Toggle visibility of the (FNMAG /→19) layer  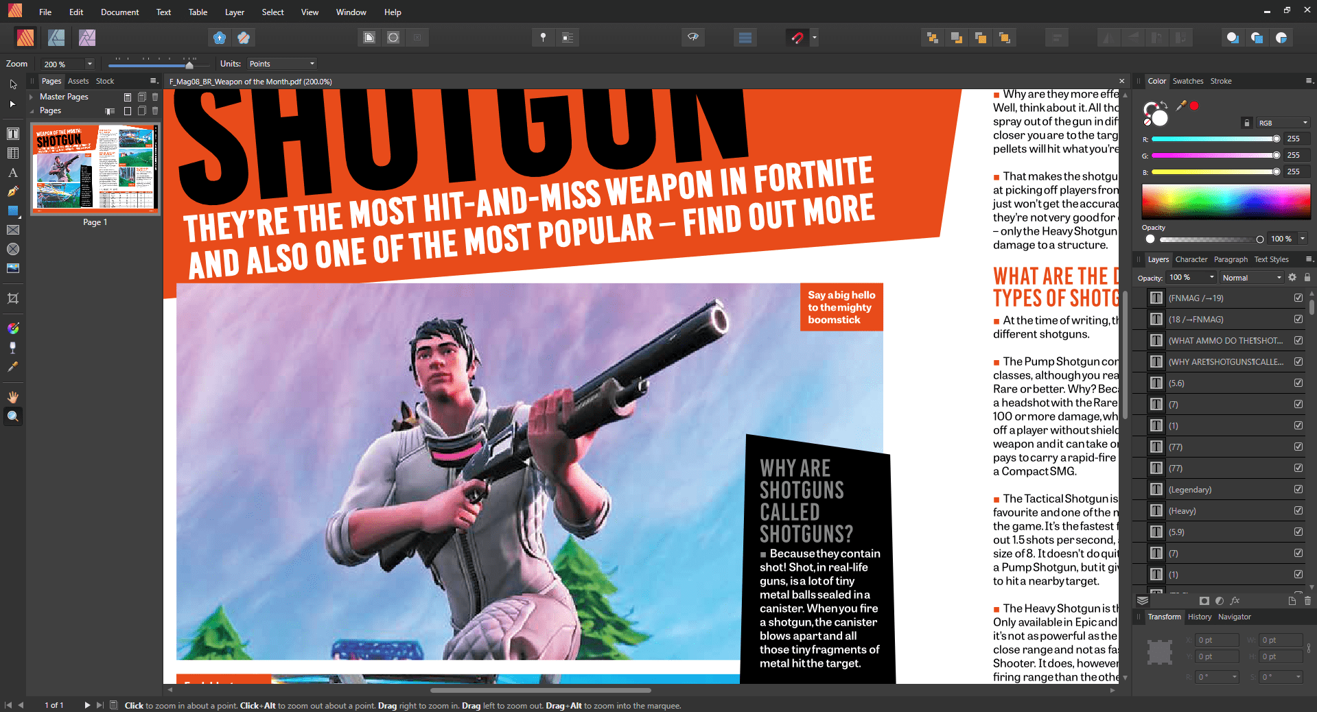tap(1298, 298)
